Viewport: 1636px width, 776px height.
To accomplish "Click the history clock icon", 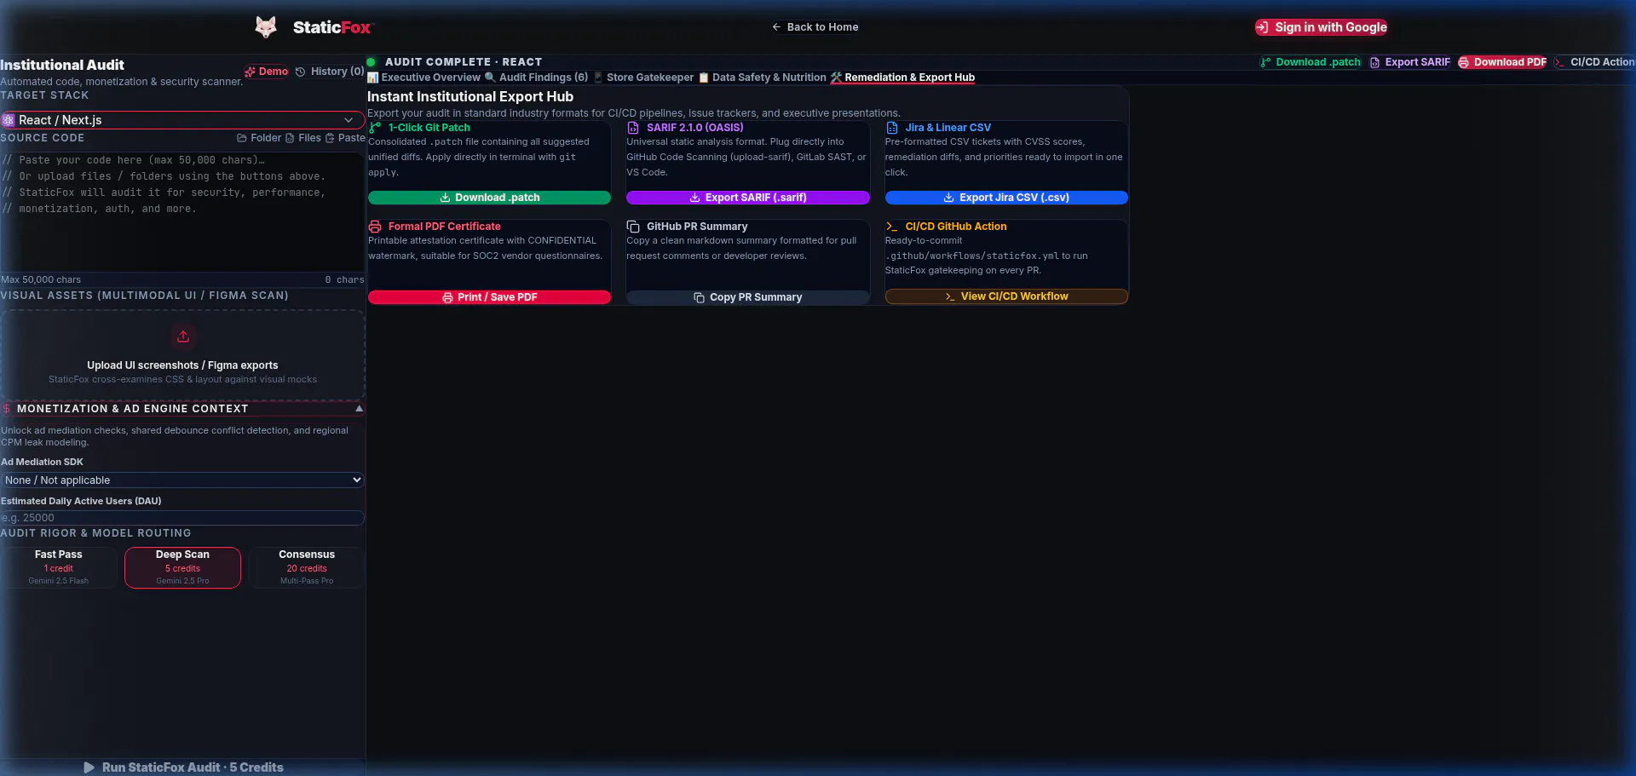I will tap(301, 72).
